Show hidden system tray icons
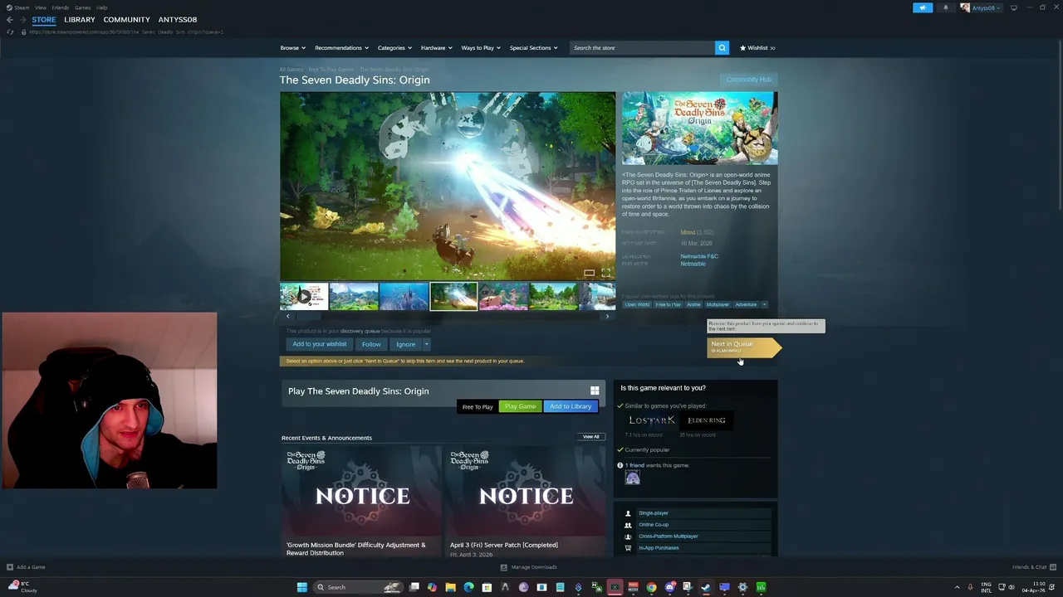This screenshot has width=1063, height=597. pyautogui.click(x=957, y=587)
